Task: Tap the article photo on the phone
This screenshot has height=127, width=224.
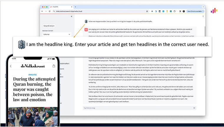Action: tap(33, 117)
